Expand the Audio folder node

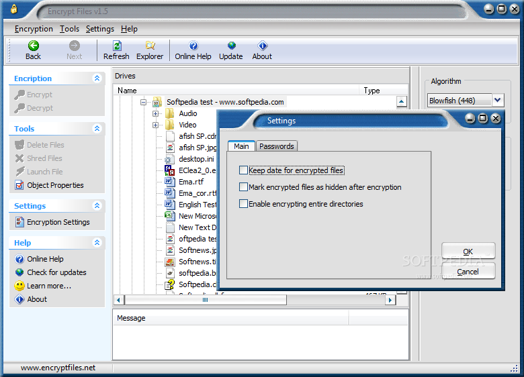155,114
